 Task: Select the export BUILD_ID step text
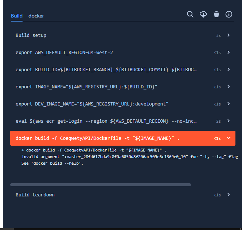106,70
